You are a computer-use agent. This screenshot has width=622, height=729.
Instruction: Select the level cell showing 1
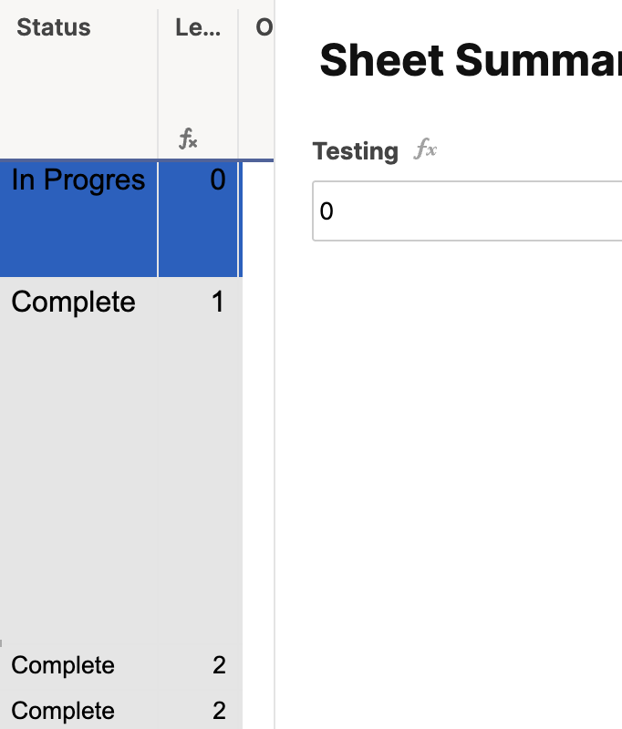pyautogui.click(x=198, y=459)
